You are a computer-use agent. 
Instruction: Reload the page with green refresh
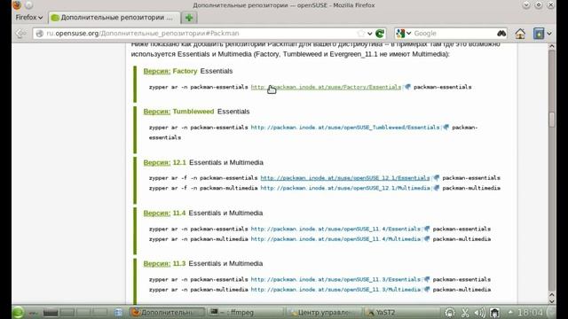tap(380, 34)
